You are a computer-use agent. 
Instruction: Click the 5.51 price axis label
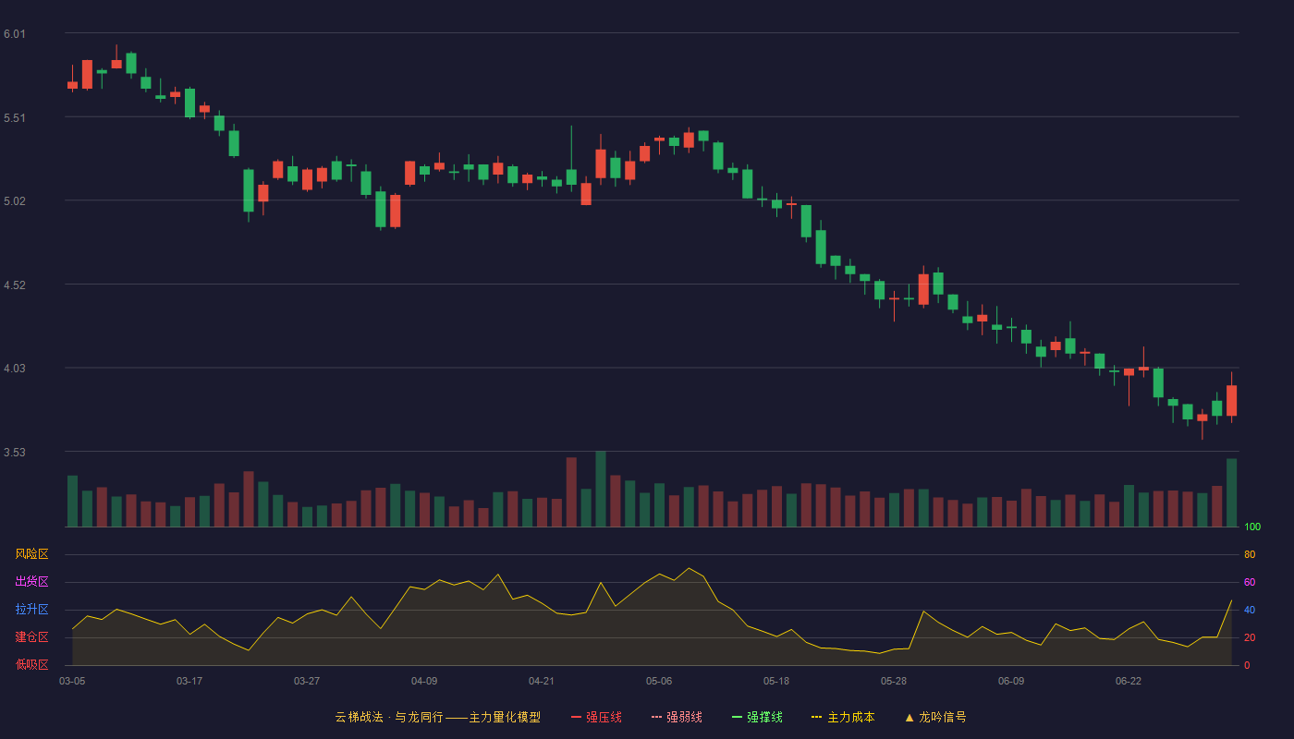click(x=15, y=118)
